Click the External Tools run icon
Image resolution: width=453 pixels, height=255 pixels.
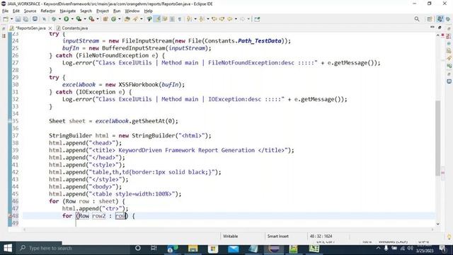[91, 19]
